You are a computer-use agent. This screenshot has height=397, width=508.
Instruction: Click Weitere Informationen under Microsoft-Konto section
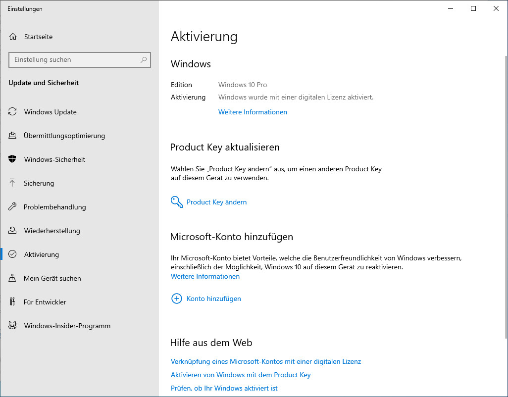[x=205, y=276]
